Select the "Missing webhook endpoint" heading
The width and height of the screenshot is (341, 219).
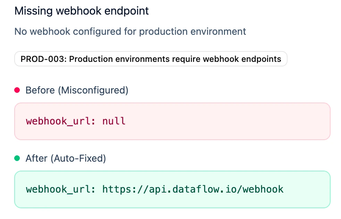pyautogui.click(x=82, y=11)
